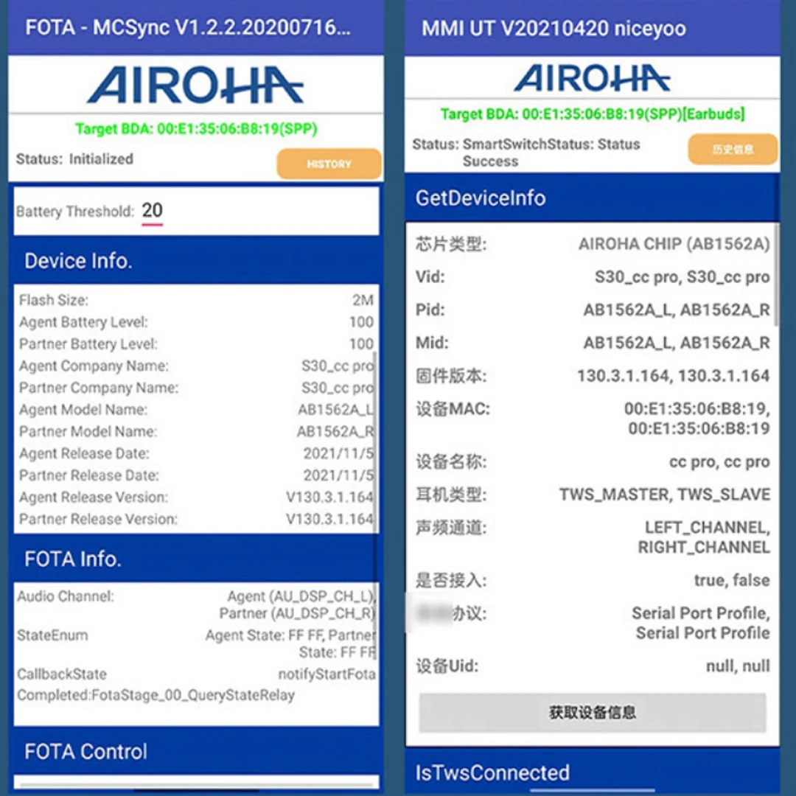Select the Agent Release Date row
The width and height of the screenshot is (796, 796).
click(x=196, y=453)
